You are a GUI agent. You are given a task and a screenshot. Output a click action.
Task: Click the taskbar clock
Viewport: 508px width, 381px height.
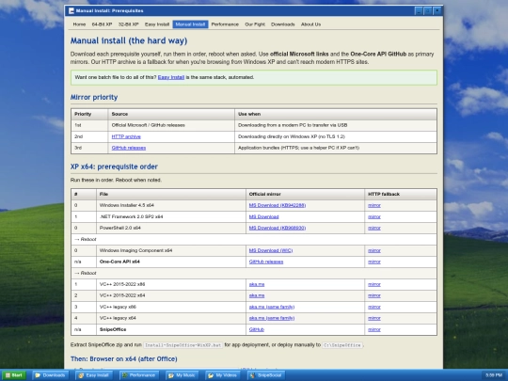[x=494, y=375]
